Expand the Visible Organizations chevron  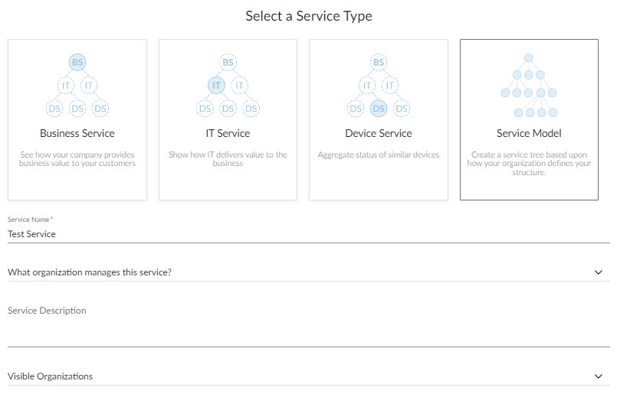[x=599, y=376]
